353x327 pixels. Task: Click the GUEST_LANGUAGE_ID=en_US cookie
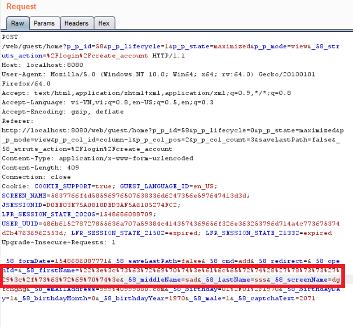click(167, 186)
